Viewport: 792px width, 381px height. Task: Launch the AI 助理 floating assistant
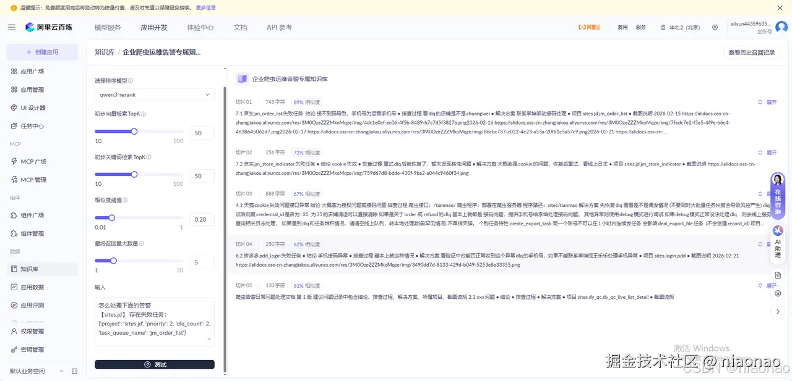tap(778, 241)
